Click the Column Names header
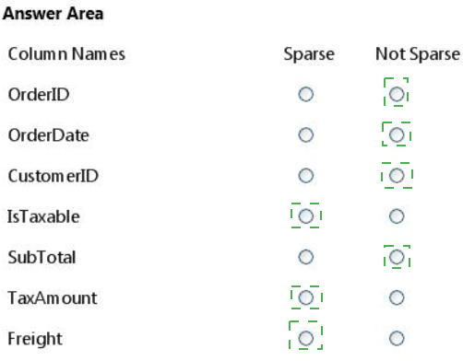463x361 pixels. (66, 54)
